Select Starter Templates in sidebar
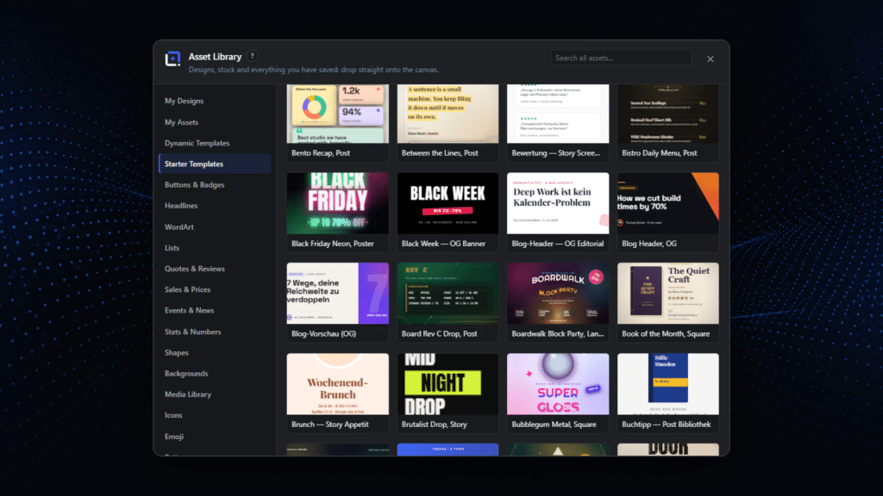The height and width of the screenshot is (496, 883). [x=215, y=164]
